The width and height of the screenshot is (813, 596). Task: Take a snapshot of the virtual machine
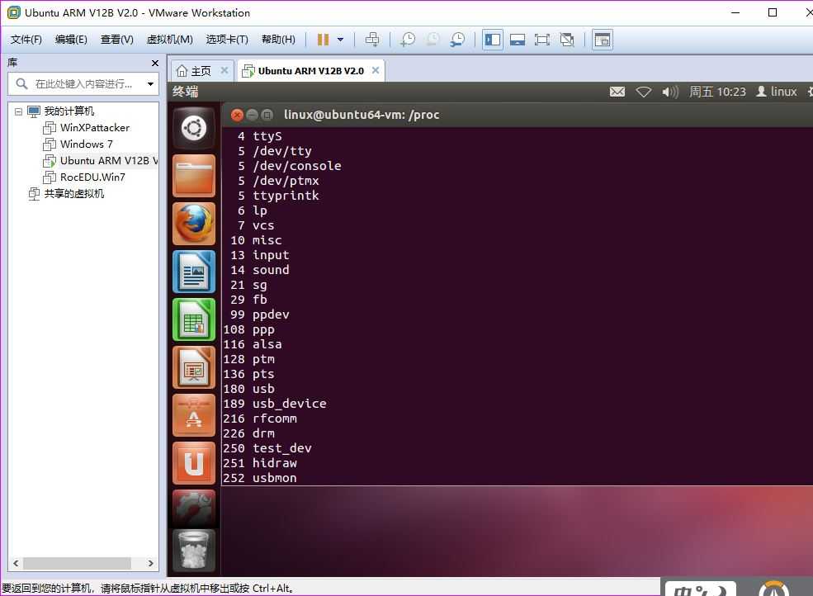pos(408,40)
